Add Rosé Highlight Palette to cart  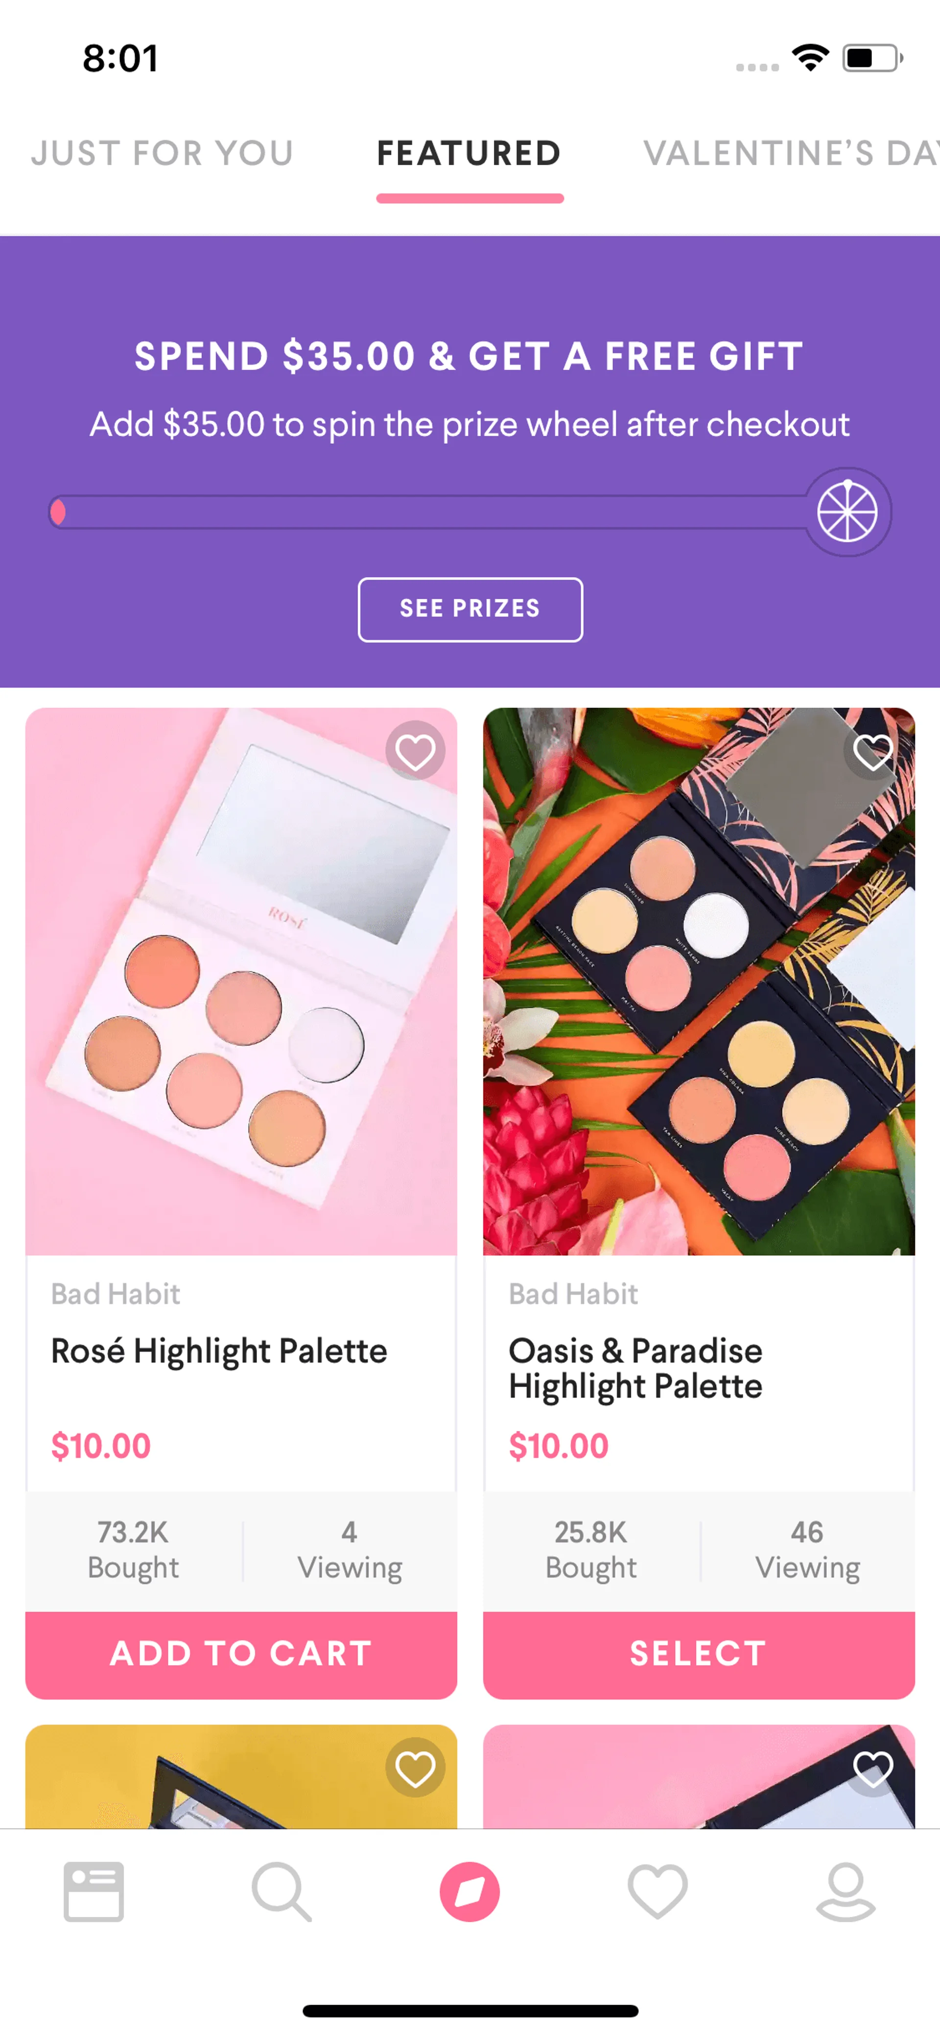coord(241,1653)
